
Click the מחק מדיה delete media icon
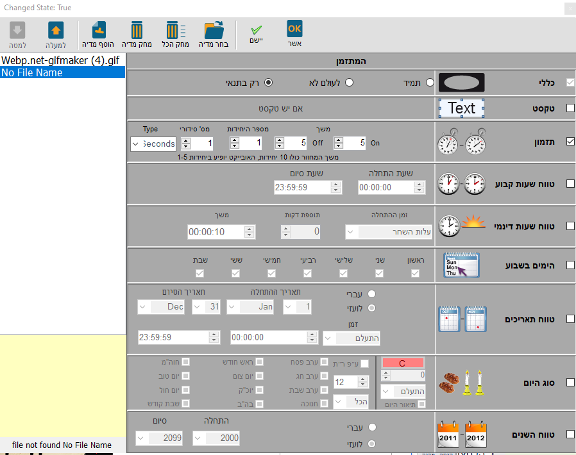137,34
